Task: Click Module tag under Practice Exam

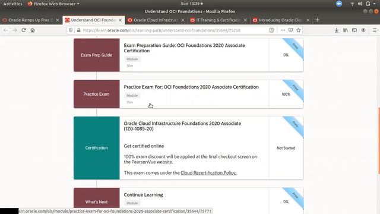Action: tap(132, 96)
